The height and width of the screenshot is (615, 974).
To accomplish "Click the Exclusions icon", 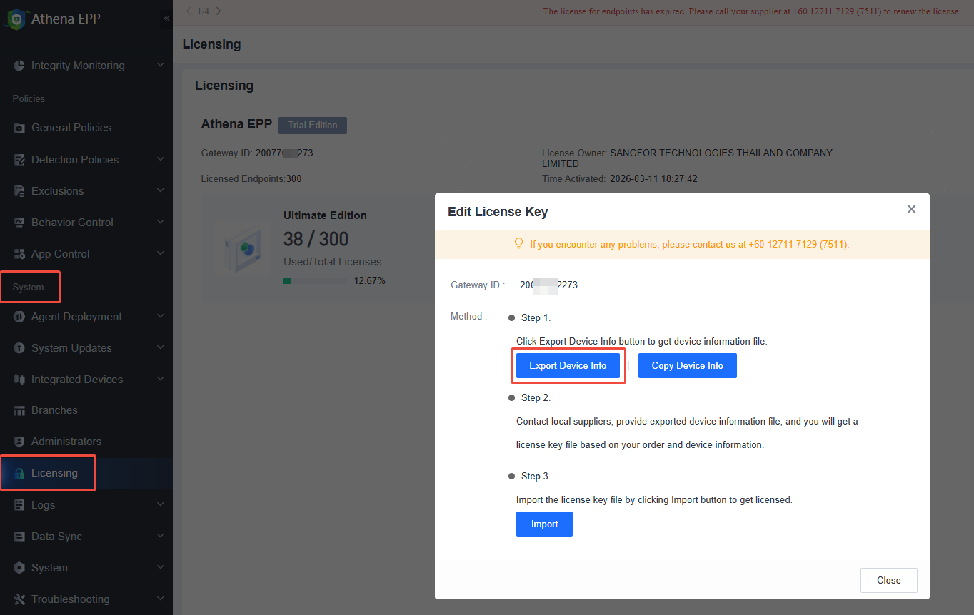I will tap(19, 191).
